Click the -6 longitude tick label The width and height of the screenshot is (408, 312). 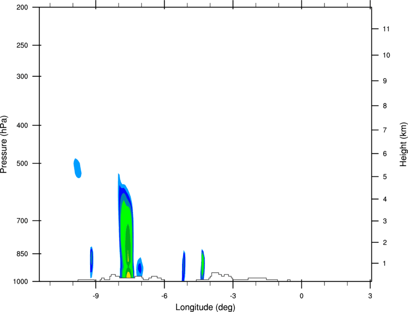pyautogui.click(x=164, y=296)
